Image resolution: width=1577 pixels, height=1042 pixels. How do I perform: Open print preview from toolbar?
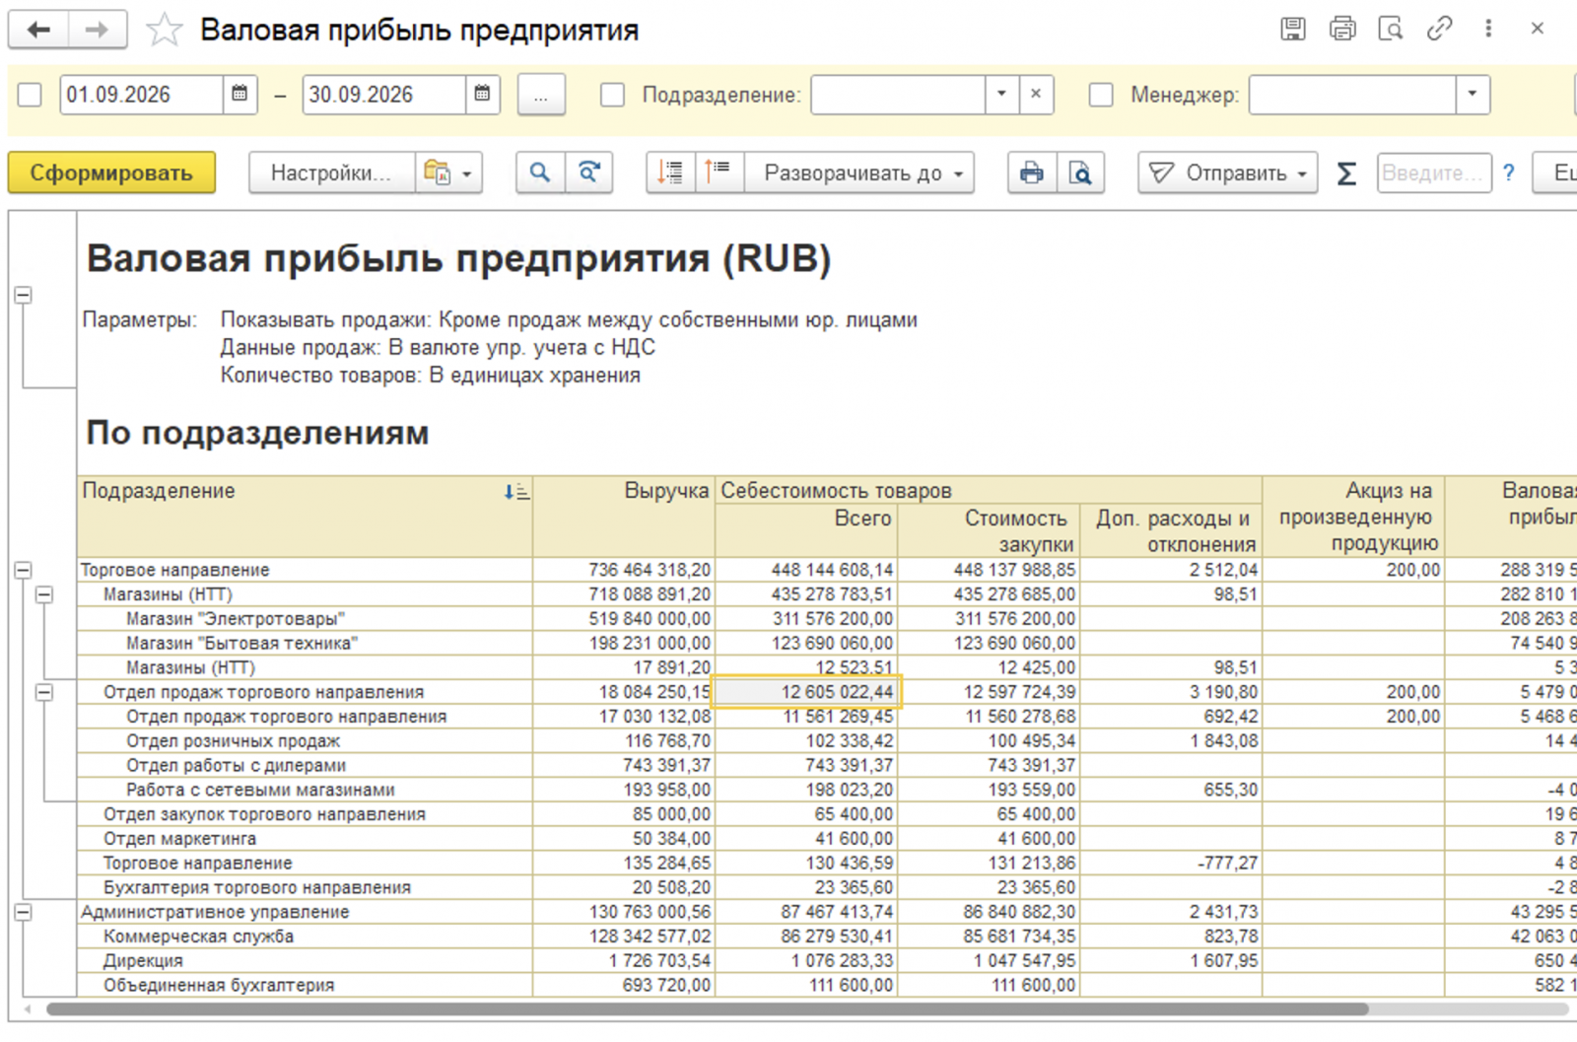tap(1080, 173)
